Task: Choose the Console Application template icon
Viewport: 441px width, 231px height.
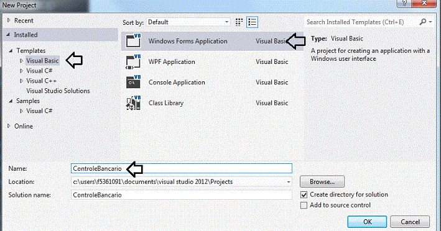Action: [133, 82]
